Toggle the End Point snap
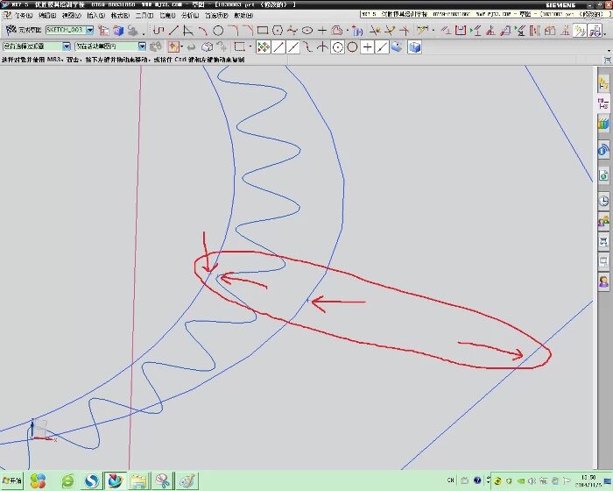Image resolution: width=613 pixels, height=491 pixels. 278,47
